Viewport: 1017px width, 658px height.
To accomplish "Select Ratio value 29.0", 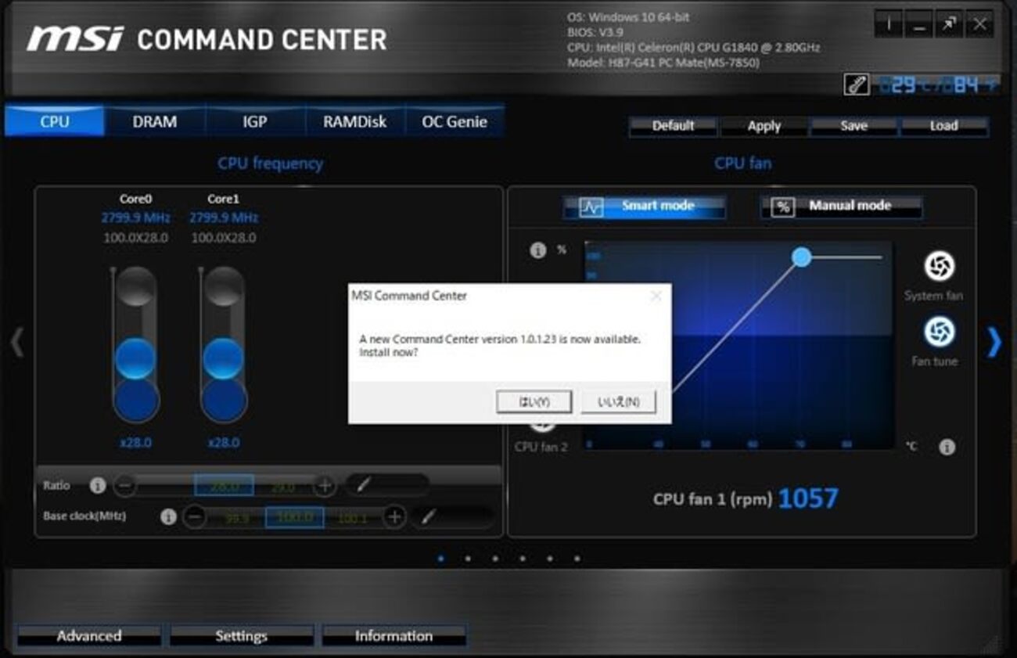I will [283, 486].
